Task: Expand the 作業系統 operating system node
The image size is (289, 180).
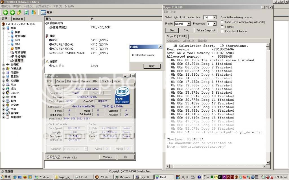Action: pyautogui.click(x=3, y=69)
